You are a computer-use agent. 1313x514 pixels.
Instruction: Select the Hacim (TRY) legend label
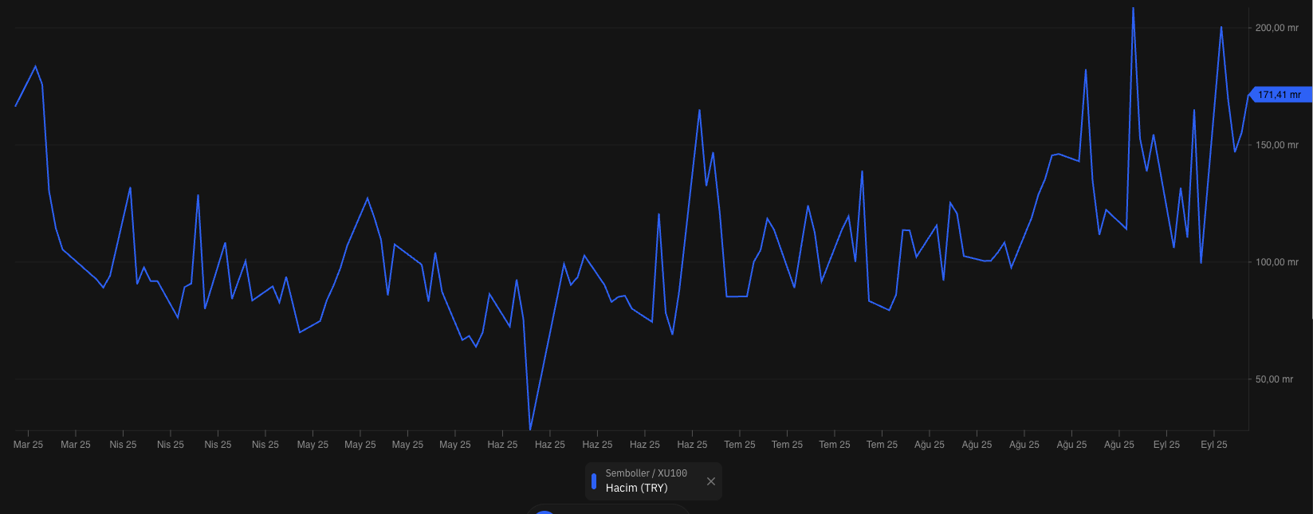[x=636, y=488]
